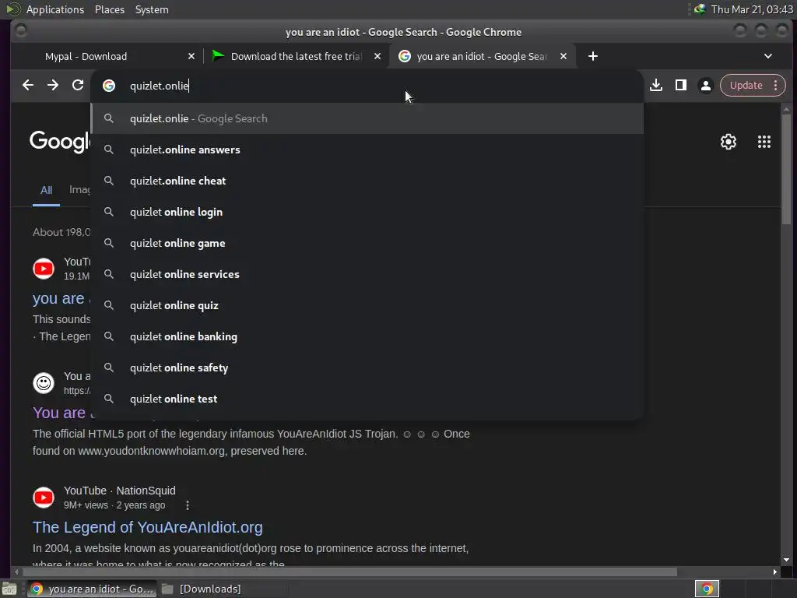Choose the quizlet online test suggestion

tap(367, 399)
